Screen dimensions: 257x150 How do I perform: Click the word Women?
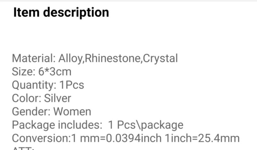point(72,112)
